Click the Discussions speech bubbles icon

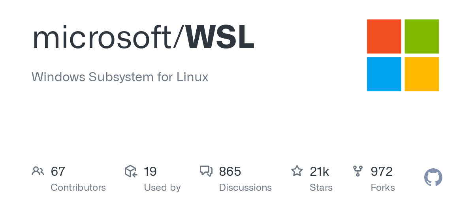point(206,171)
